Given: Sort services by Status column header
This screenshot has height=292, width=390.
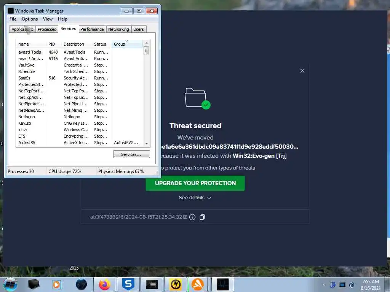Looking at the screenshot, I should (x=102, y=44).
